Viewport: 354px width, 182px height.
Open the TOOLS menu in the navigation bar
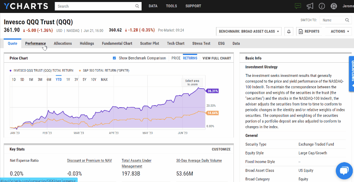point(172,6)
